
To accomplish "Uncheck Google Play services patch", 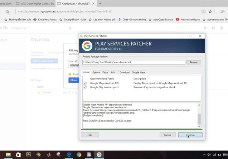I will [85, 87].
